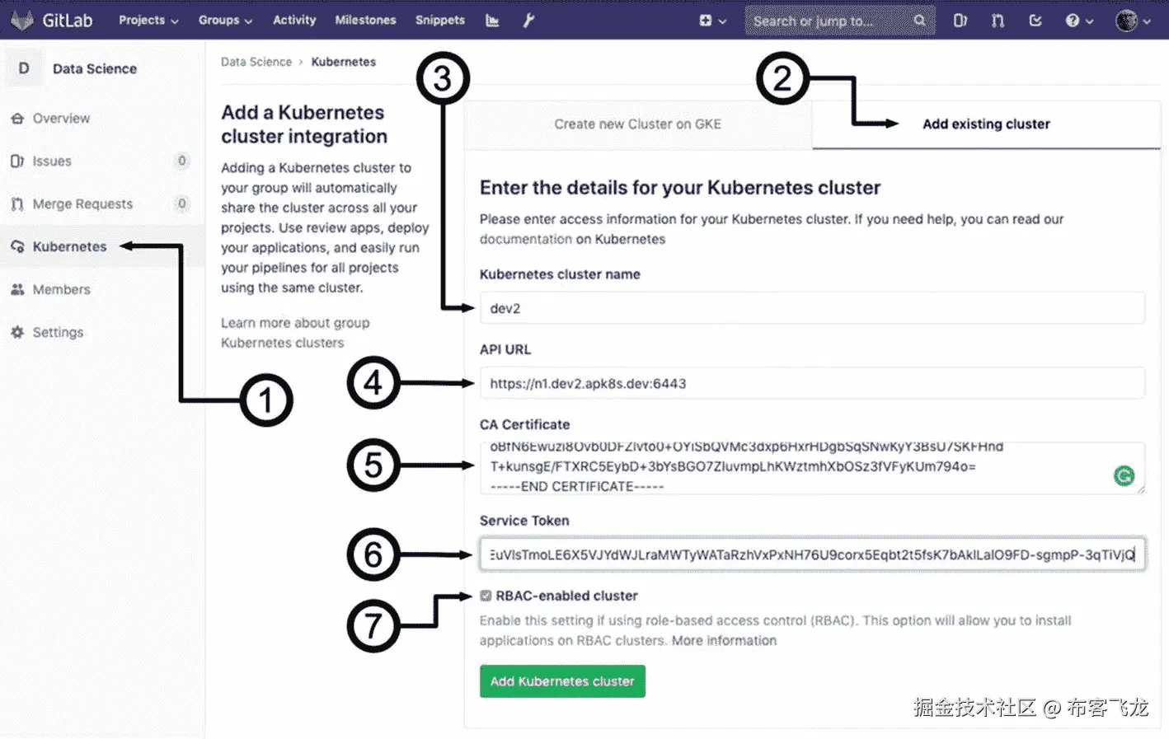
Task: Open Snippets in top navigation
Action: [440, 20]
